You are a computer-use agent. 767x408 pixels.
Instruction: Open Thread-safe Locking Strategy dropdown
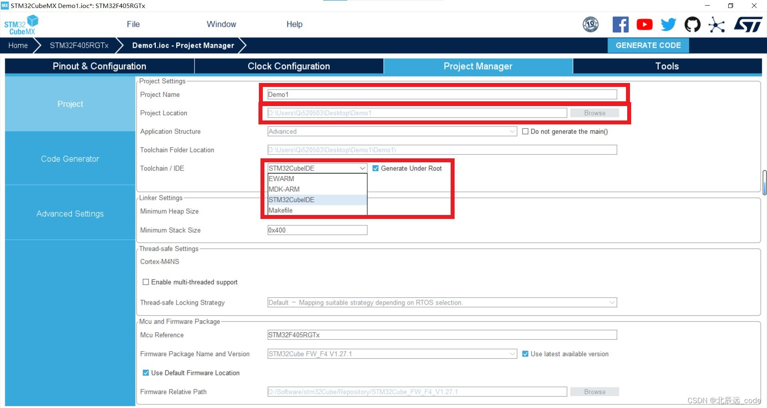[x=442, y=303]
